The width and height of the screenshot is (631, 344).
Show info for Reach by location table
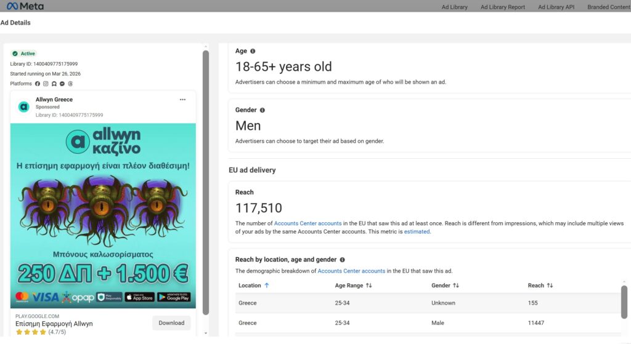point(342,260)
